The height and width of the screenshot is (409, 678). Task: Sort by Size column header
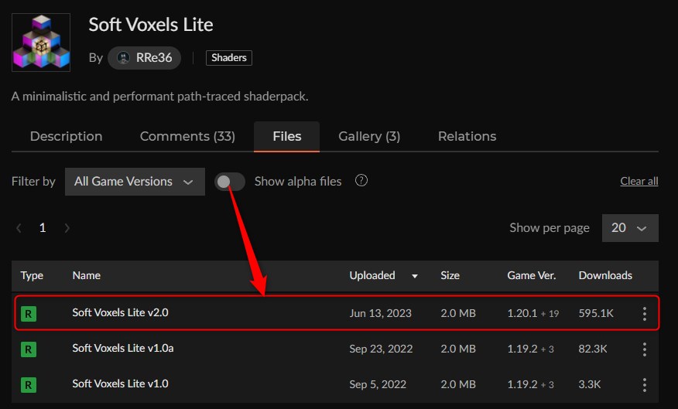coord(450,275)
